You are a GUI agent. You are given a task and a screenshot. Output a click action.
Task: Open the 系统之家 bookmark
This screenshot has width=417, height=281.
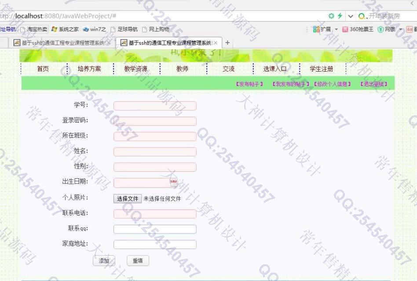pos(66,29)
